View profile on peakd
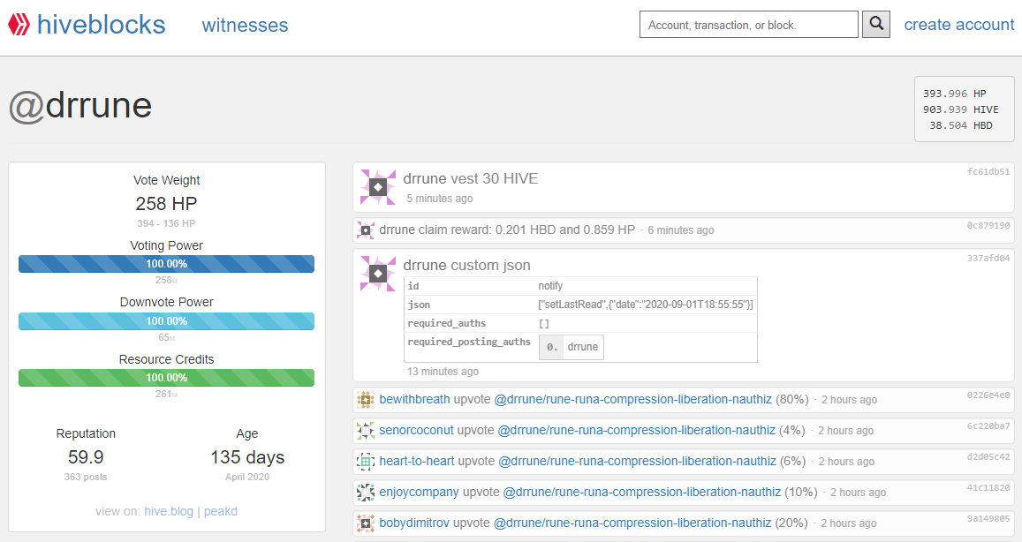This screenshot has height=542, width=1022. (x=220, y=511)
